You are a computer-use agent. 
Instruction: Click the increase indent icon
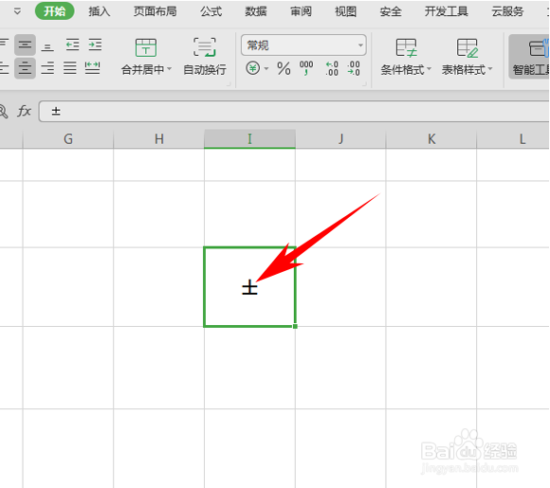pos(95,45)
